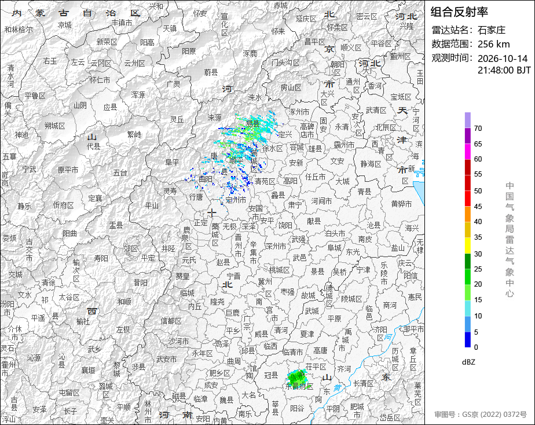Select the 忻府区 district label
The height and width of the screenshot is (425, 535).
[x=64, y=205]
